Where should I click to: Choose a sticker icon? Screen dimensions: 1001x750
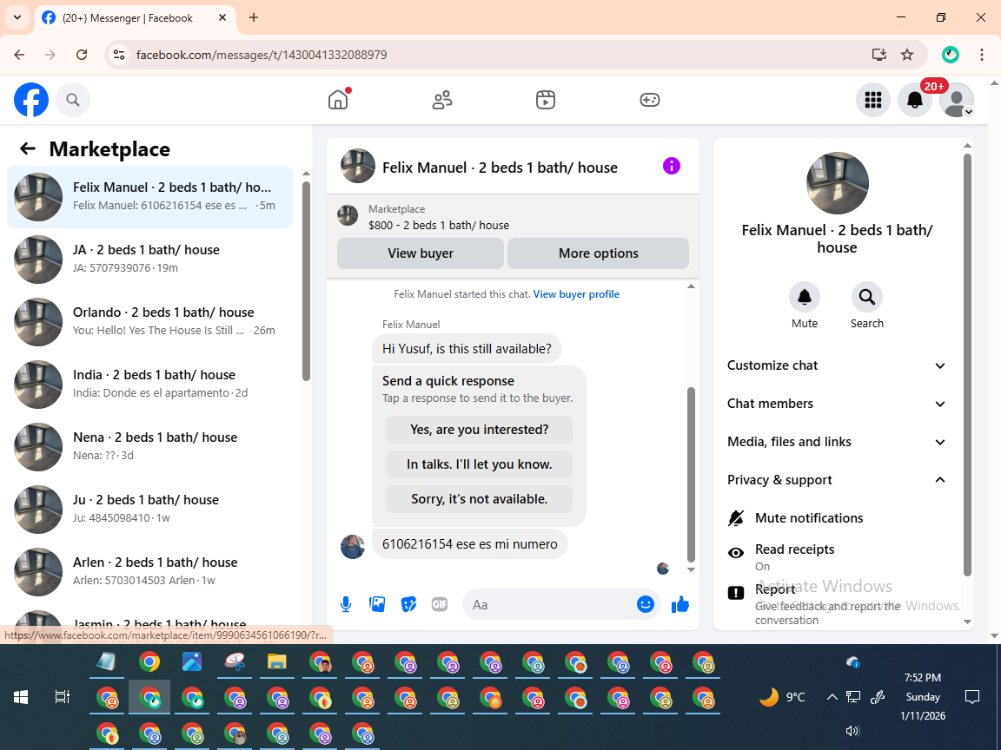pyautogui.click(x=408, y=604)
